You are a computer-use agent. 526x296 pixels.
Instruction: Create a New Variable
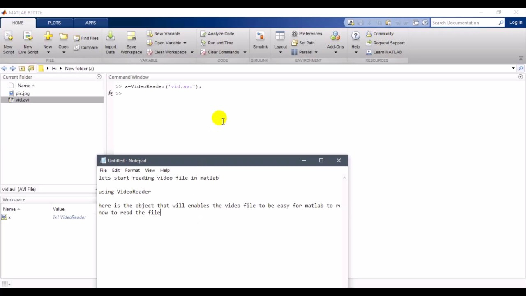[163, 34]
